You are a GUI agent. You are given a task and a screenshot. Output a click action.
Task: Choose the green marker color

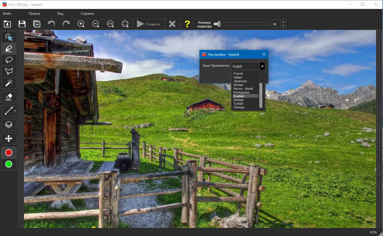(x=9, y=164)
